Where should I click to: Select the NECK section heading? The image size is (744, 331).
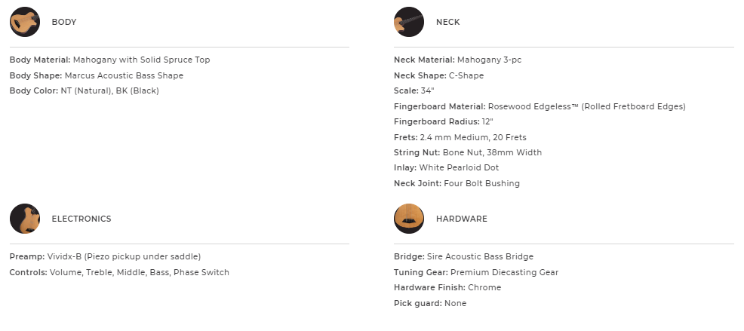[447, 23]
